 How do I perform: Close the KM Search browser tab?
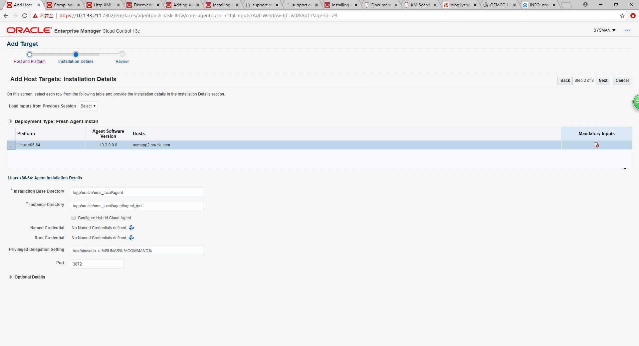pyautogui.click(x=435, y=5)
